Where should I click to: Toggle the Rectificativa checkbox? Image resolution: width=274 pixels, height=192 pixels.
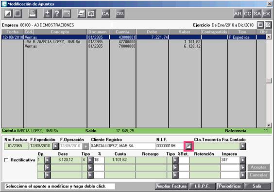(x=6, y=160)
